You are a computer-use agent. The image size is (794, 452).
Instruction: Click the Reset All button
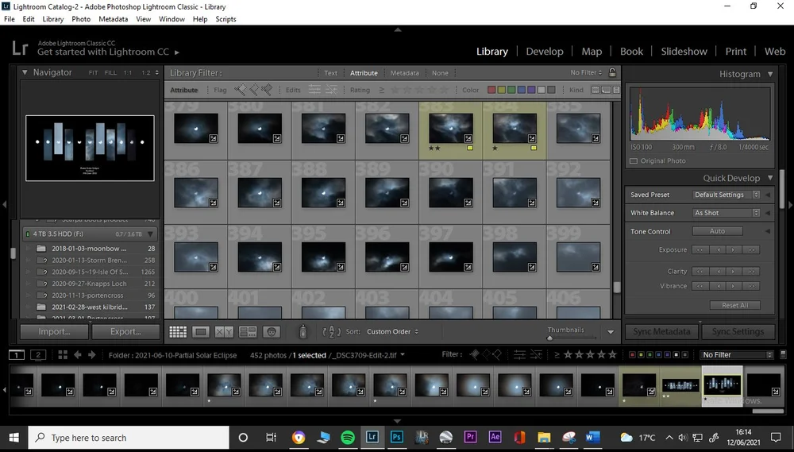point(734,305)
